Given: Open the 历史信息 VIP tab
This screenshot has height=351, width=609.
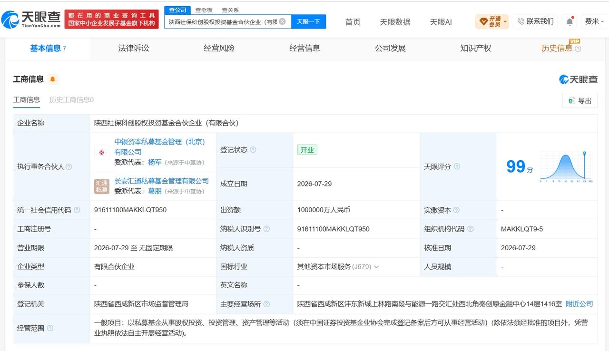Looking at the screenshot, I should pos(561,48).
